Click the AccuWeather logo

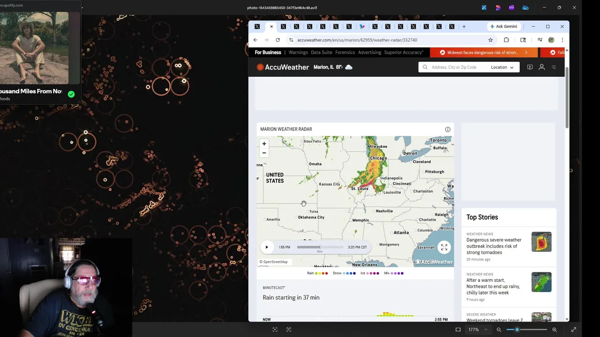283,67
